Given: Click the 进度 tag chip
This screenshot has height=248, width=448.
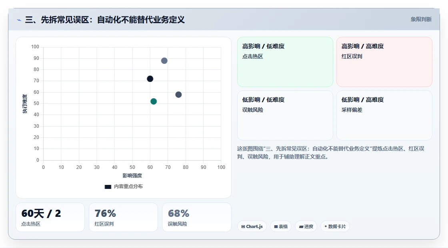Looking at the screenshot, I should 306,226.
